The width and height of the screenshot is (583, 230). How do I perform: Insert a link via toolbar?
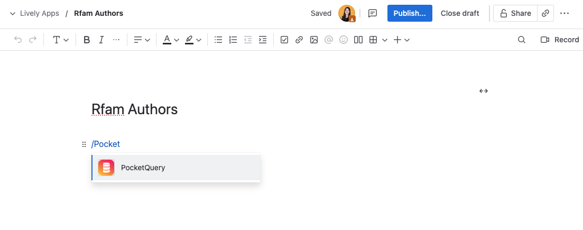click(299, 40)
